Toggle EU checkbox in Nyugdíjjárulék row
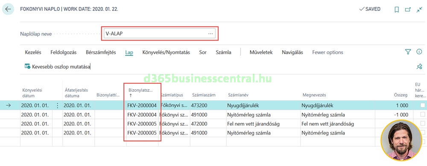427x166 pixels. coord(422,105)
